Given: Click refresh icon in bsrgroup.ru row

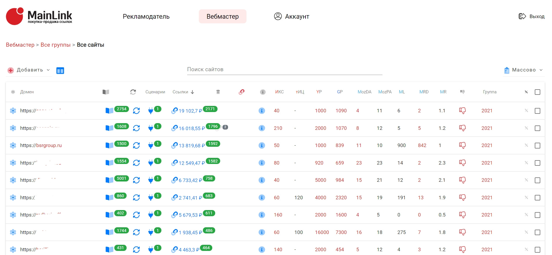Looking at the screenshot, I should coord(136,145).
